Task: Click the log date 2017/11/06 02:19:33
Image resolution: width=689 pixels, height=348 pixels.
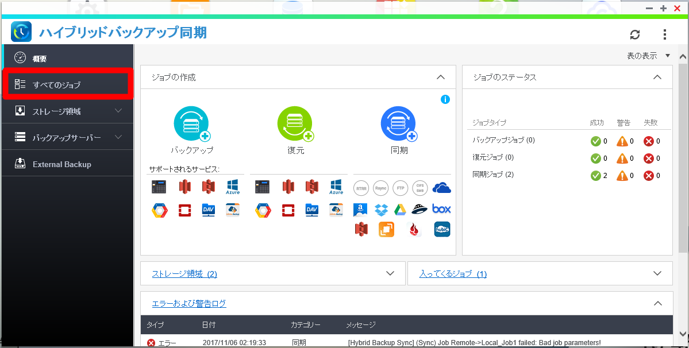Action: 234,343
